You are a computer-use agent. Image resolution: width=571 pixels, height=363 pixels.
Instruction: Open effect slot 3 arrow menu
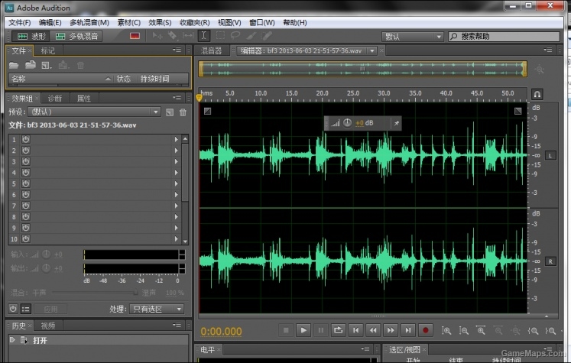pos(177,161)
